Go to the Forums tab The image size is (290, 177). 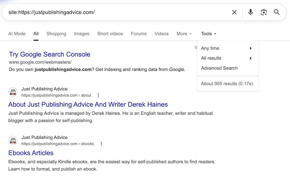[x=139, y=34]
